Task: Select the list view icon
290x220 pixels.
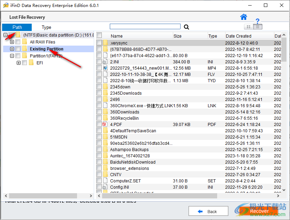Action: (x=257, y=27)
